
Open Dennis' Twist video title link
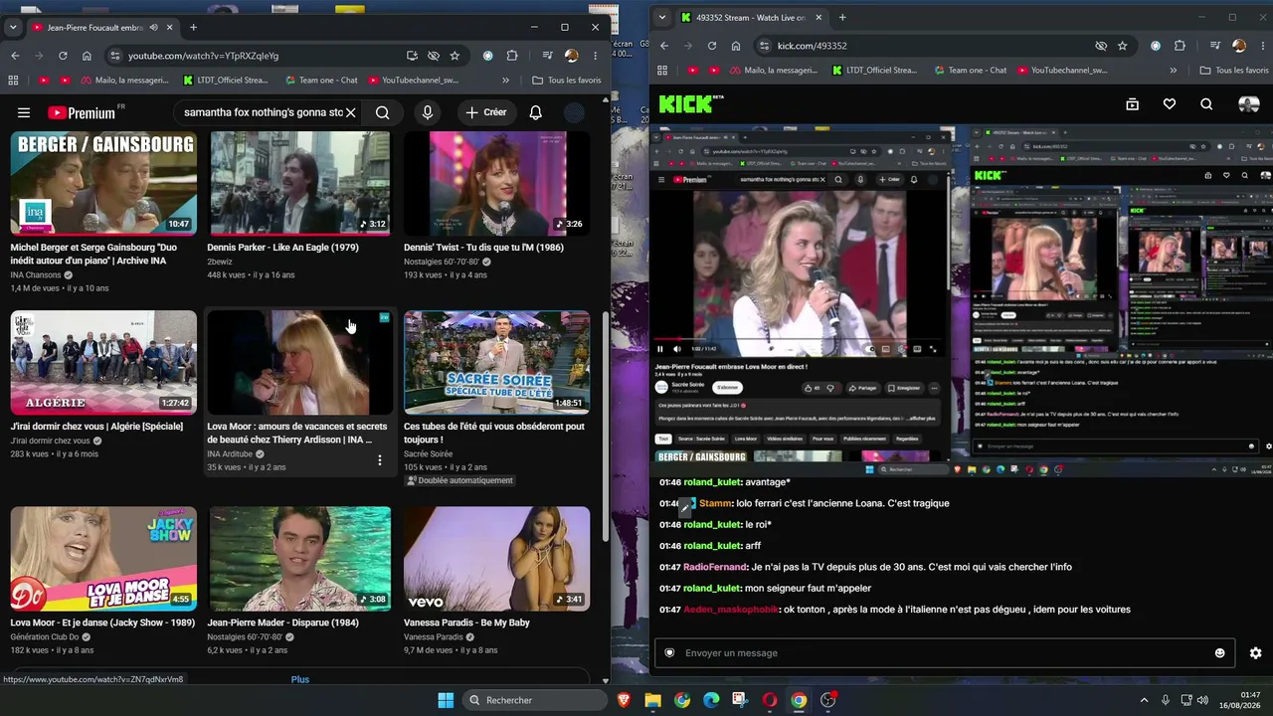[483, 248]
